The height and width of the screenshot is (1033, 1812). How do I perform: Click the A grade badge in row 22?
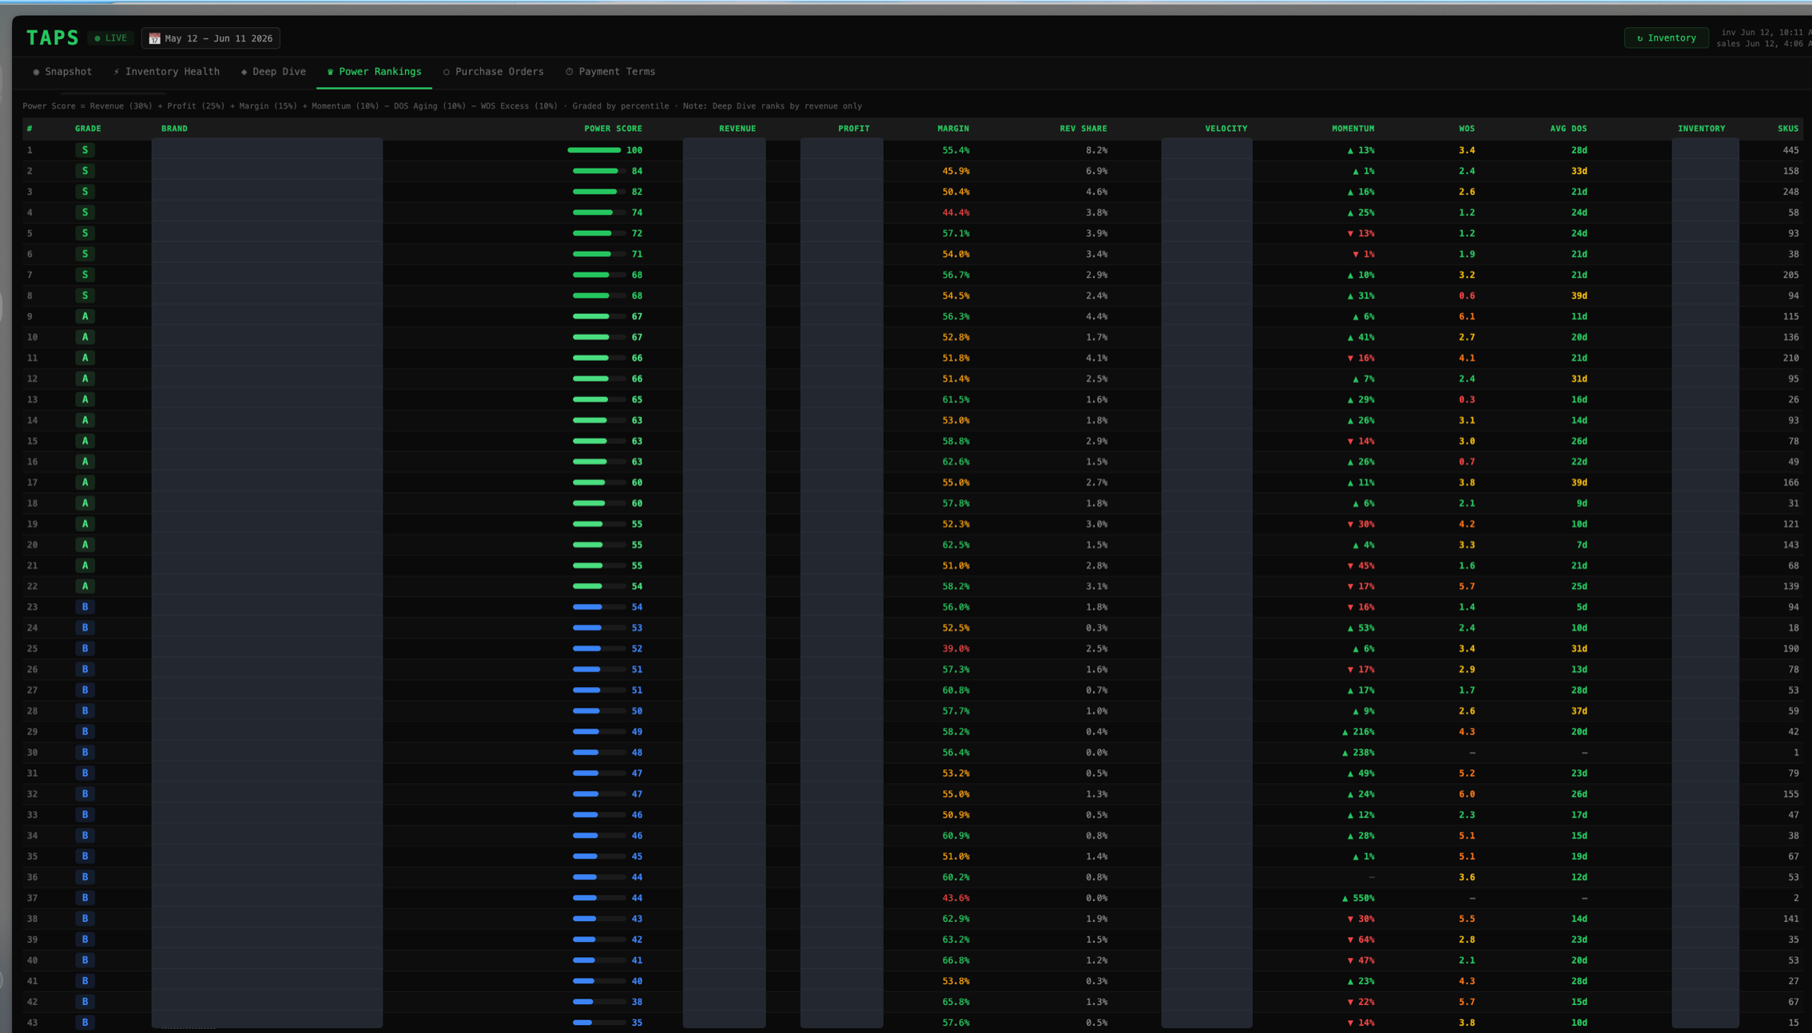[x=85, y=586]
